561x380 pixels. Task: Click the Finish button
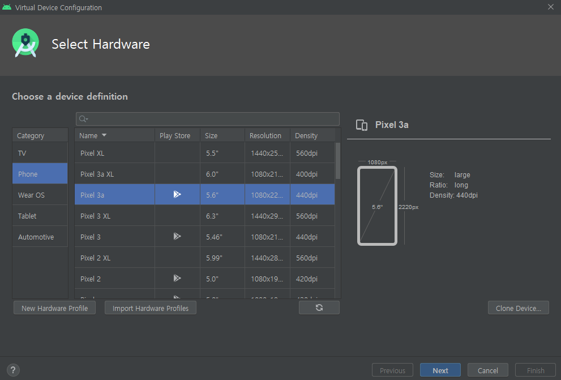click(x=535, y=370)
